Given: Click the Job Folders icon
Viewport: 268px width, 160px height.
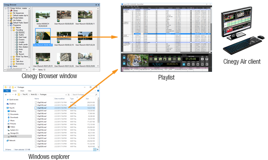Looking at the screenshot, I should [x=11, y=20].
